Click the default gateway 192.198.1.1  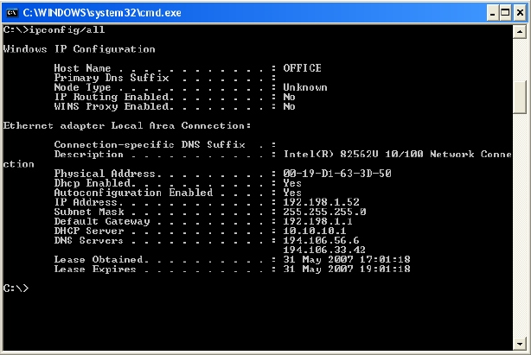317,221
